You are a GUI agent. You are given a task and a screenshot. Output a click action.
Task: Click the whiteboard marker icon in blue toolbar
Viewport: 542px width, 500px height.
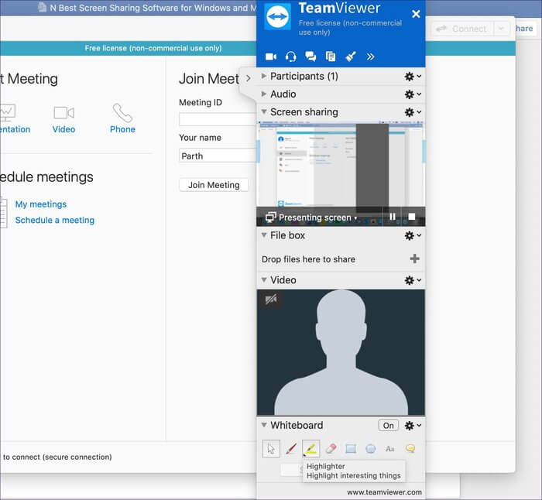tap(351, 57)
